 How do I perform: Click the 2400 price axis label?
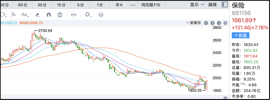[217, 53]
